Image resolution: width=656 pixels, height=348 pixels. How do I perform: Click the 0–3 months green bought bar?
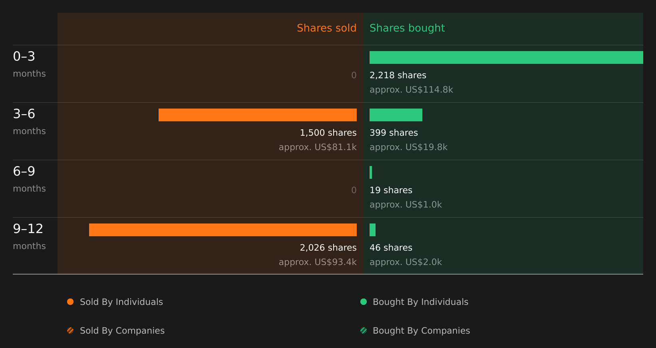tap(506, 57)
